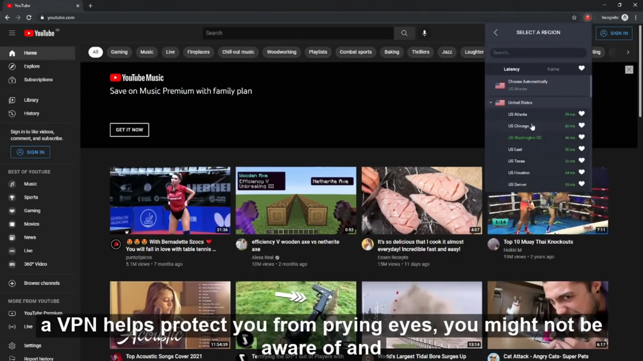Click the voice search microphone icon
The image size is (643, 361).
pyautogui.click(x=424, y=33)
